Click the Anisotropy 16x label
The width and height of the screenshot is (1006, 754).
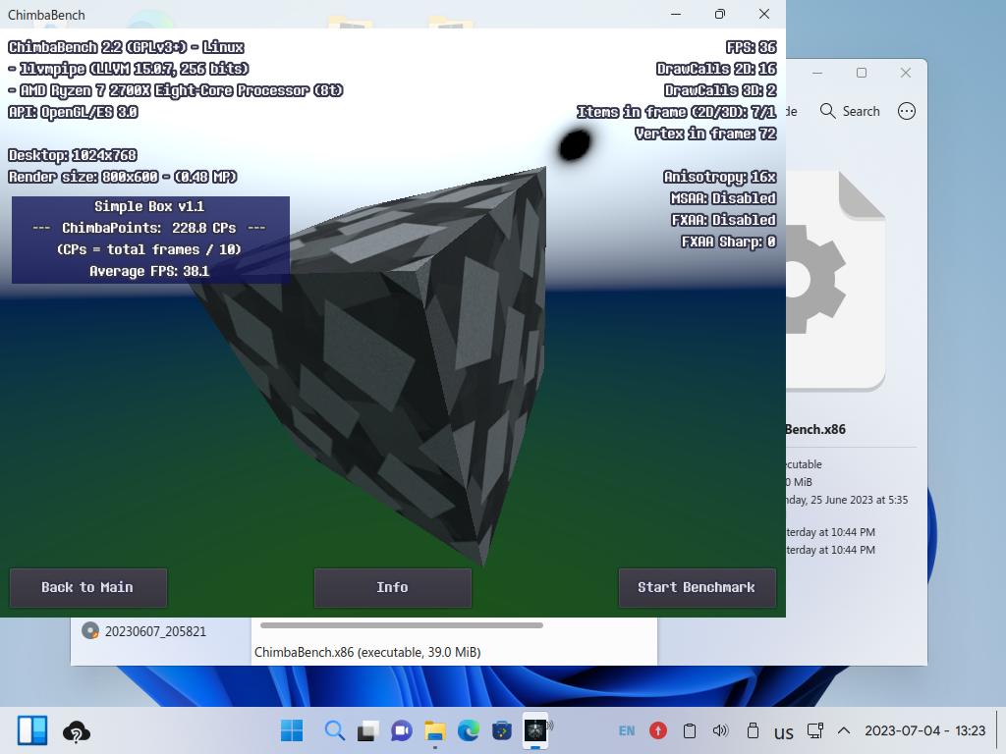pyautogui.click(x=720, y=177)
